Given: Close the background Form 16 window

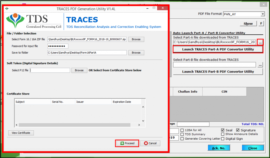Looking at the screenshot, I should pos(263,4).
